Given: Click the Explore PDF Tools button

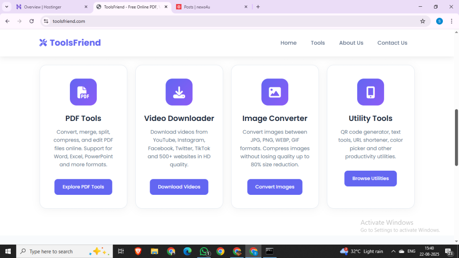Looking at the screenshot, I should (83, 187).
